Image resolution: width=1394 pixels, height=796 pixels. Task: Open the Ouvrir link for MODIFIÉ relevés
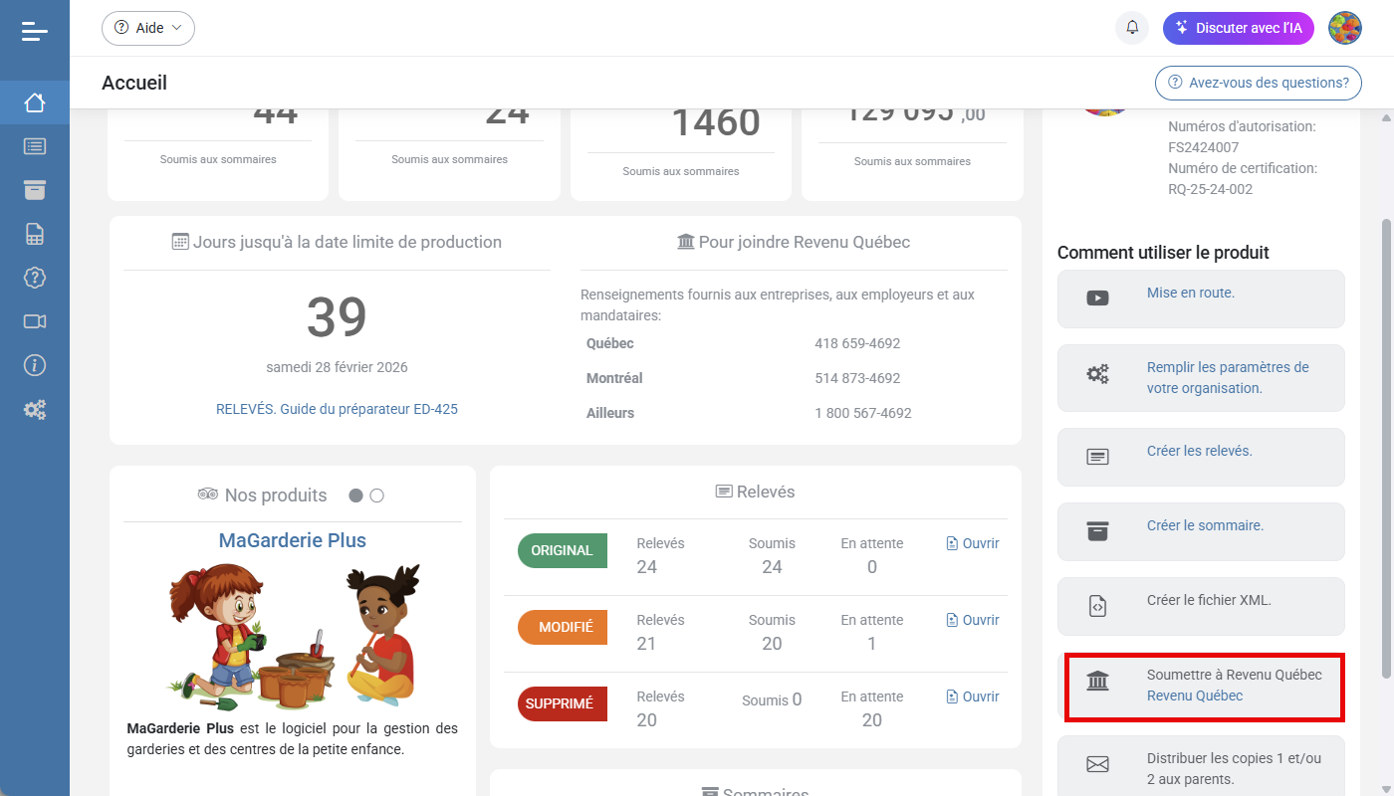972,619
